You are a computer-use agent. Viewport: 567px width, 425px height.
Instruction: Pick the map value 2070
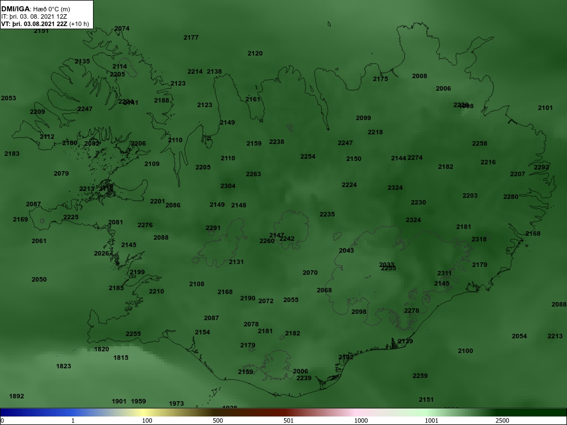point(310,273)
